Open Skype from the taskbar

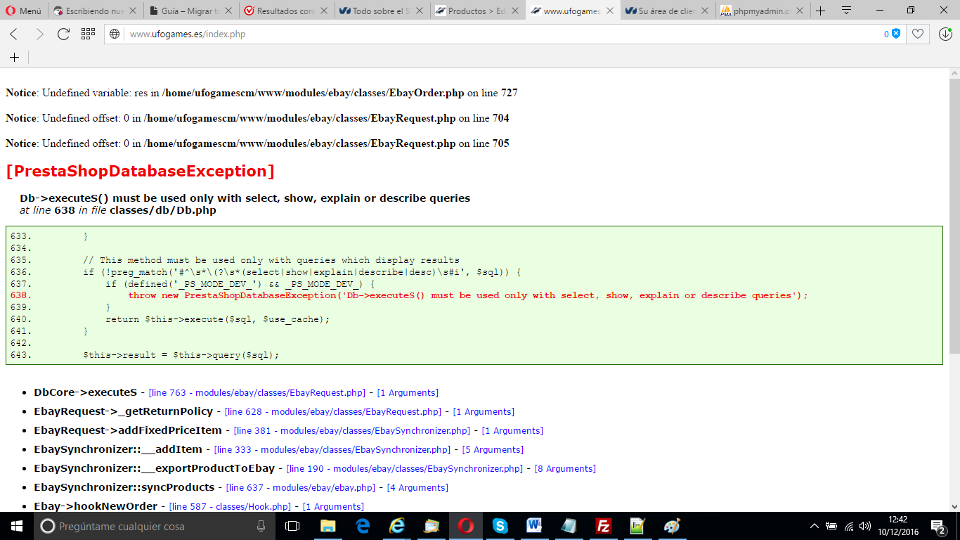(500, 526)
